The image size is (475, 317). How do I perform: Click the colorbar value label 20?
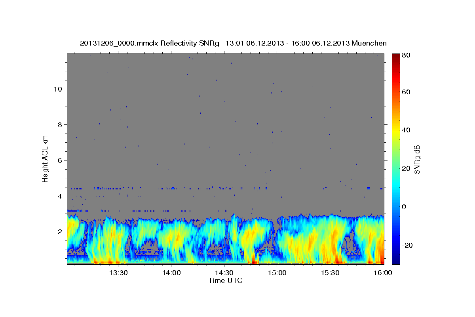pyautogui.click(x=406, y=168)
